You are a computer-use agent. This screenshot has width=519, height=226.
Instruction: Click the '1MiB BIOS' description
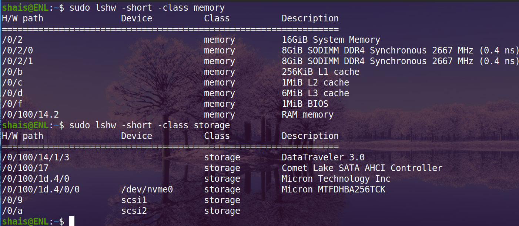pyautogui.click(x=305, y=104)
